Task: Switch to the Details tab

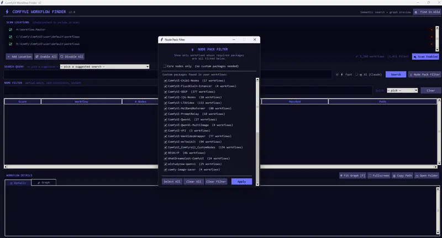Action: coord(18,183)
